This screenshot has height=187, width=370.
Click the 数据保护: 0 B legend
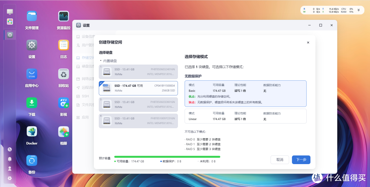point(171,161)
